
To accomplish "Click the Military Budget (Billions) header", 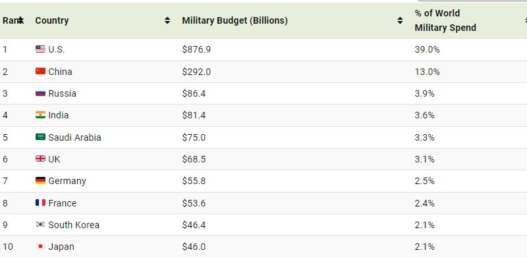I will (x=235, y=20).
